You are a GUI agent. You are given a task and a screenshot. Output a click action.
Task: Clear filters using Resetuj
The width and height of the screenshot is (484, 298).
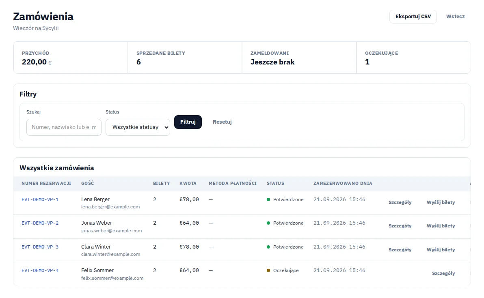point(222,122)
